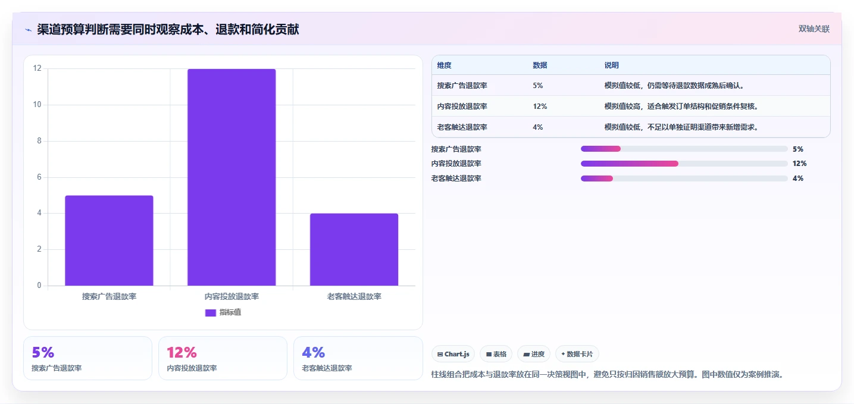This screenshot has height=404, width=854.
Task: Click the 搜索广告退款率 progress bar
Action: pyautogui.click(x=684, y=149)
